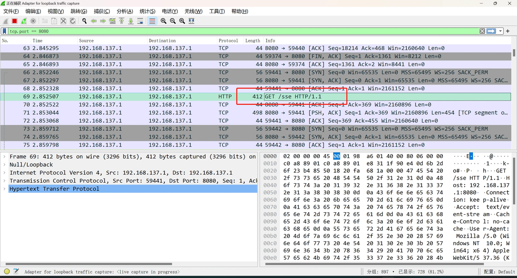This screenshot has width=517, height=278.
Task: Sort packets by the Info column header
Action: pyautogui.click(x=387, y=40)
